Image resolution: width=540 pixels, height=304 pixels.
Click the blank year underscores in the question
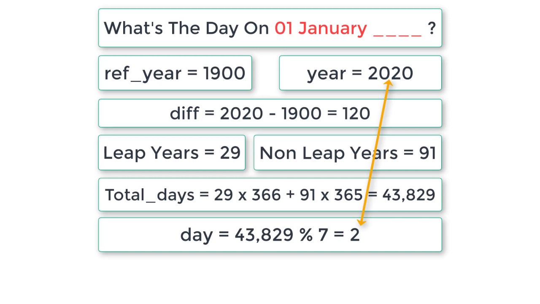point(397,30)
